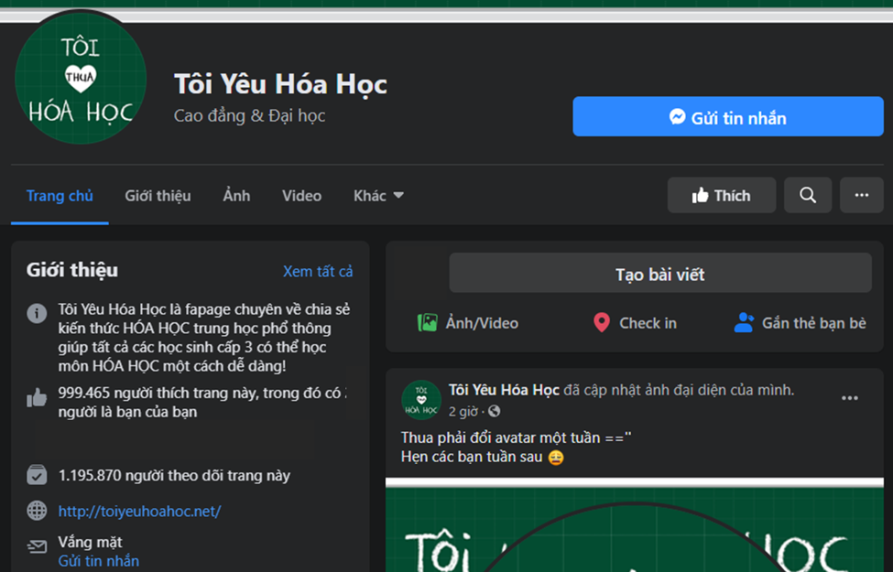Expand the Khác dropdown in navigation

pos(377,195)
